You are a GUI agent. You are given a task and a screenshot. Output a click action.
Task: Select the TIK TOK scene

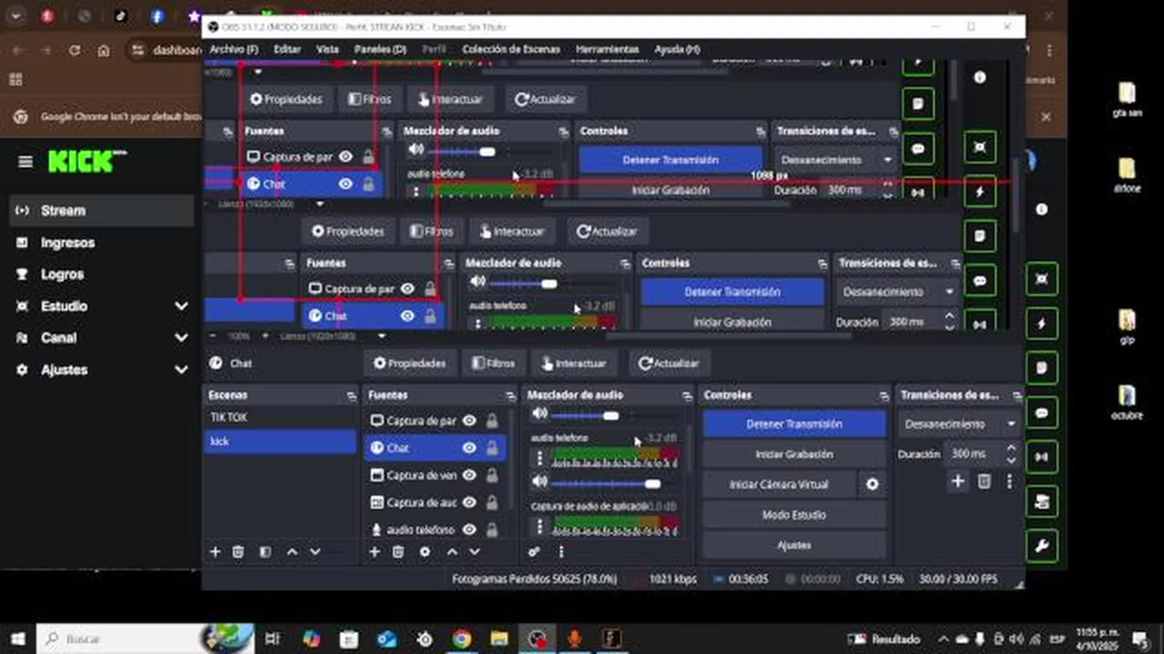coord(279,418)
